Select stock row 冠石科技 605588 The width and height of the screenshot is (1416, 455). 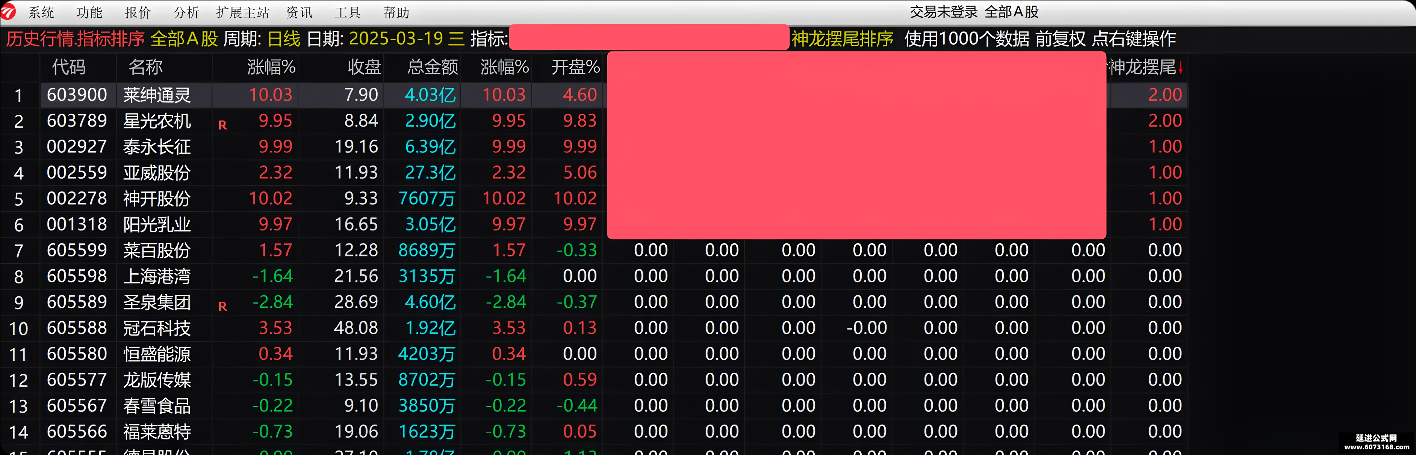coord(594,328)
